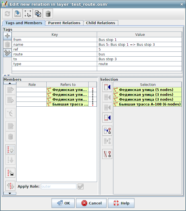Focus the Apply Role input field
The image size is (186, 211).
58,187
